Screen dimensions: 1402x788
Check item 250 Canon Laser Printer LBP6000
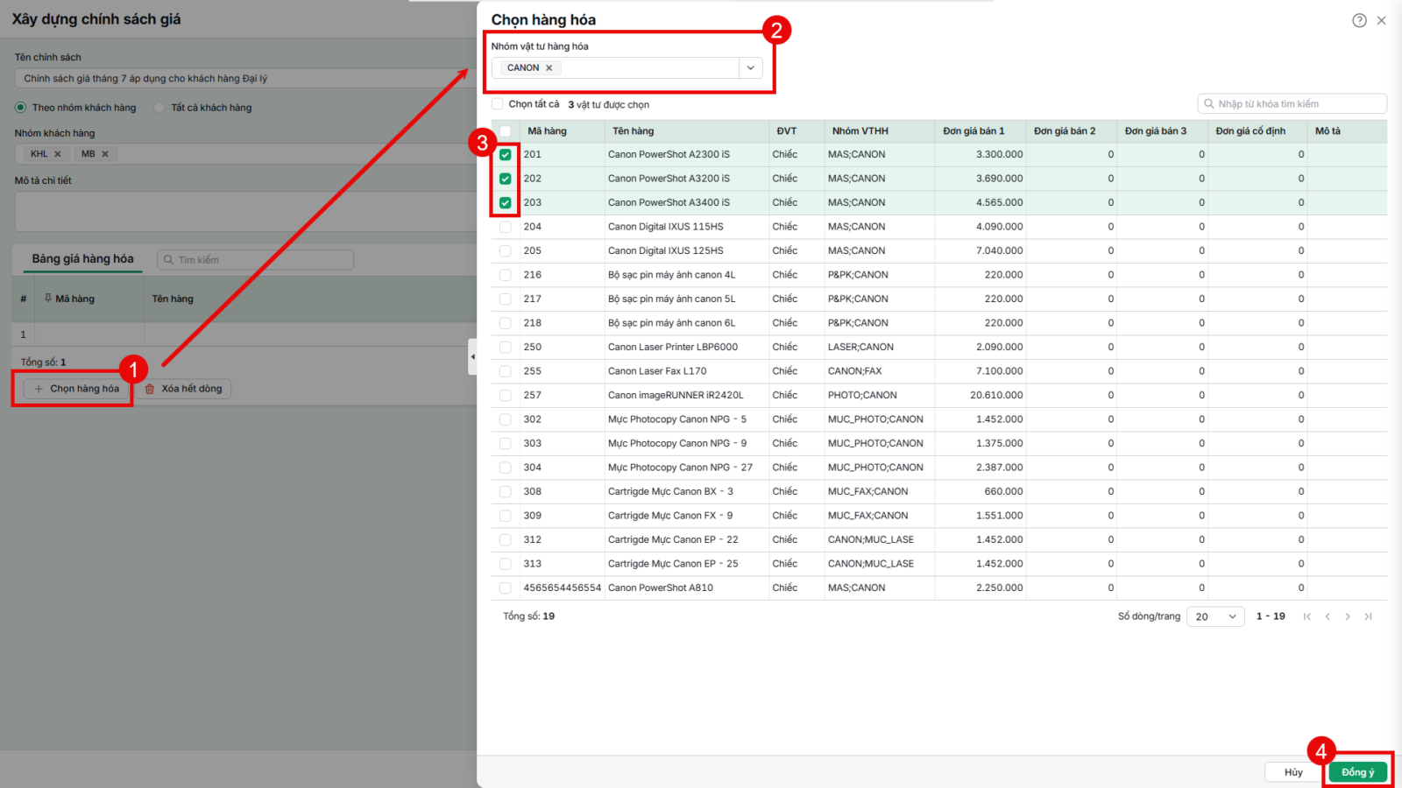click(x=506, y=348)
